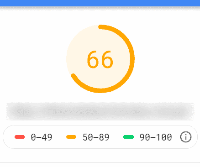Click the rounded top start of gauge arc
This screenshot has height=167, width=200.
coord(100,27)
